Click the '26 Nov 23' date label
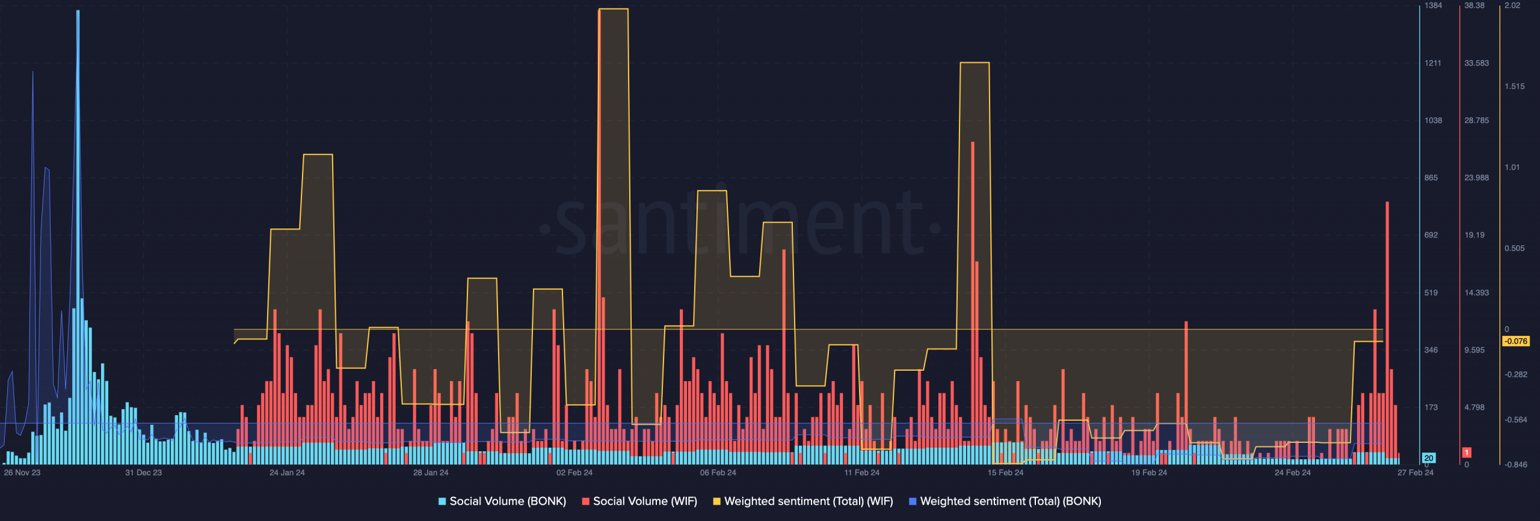This screenshot has height=521, width=1540. pos(22,472)
